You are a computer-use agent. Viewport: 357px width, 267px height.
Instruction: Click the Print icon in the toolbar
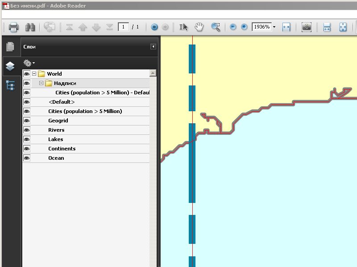pos(13,27)
